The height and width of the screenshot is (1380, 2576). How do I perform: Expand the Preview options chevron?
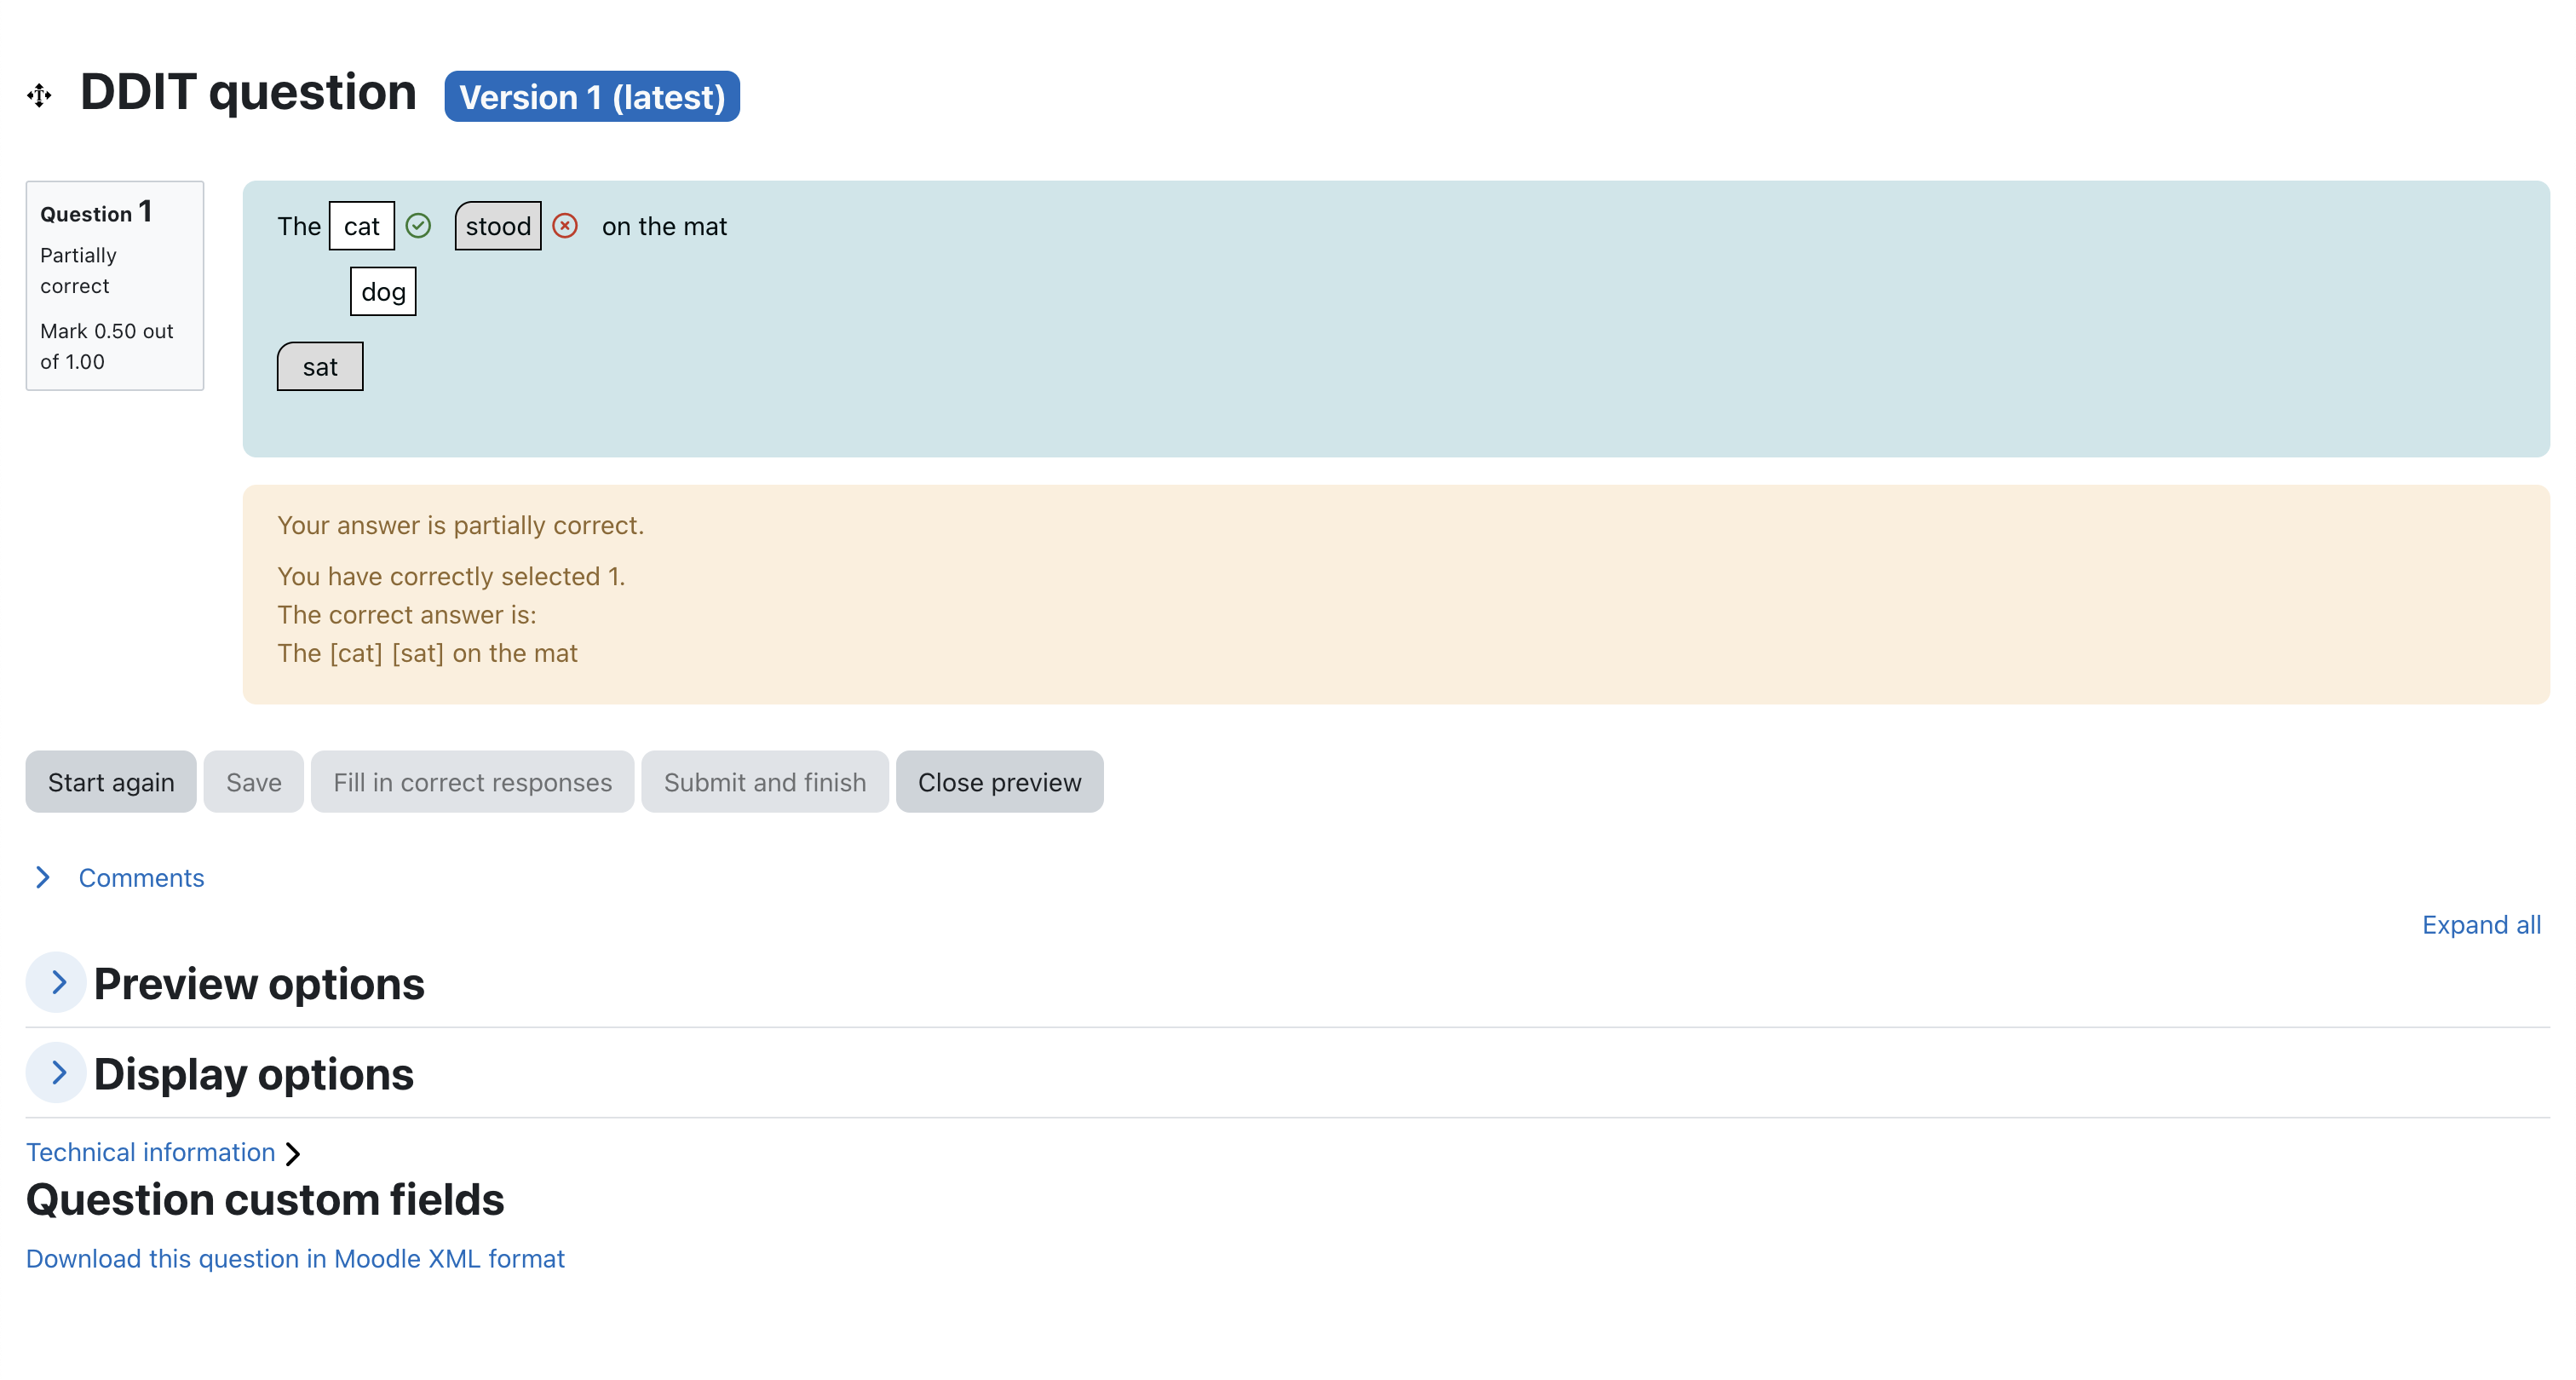pos(56,982)
